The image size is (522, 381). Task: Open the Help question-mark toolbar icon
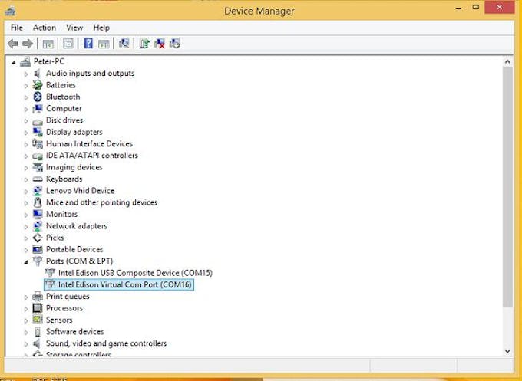pyautogui.click(x=88, y=43)
